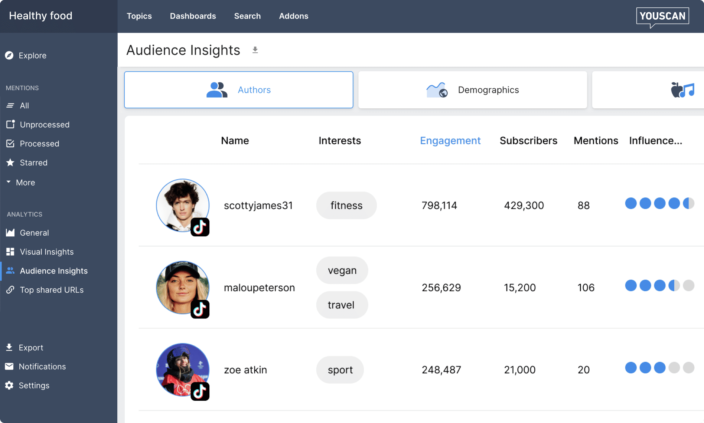Open the Dashboards menu
Image resolution: width=704 pixels, height=423 pixels.
pos(193,16)
